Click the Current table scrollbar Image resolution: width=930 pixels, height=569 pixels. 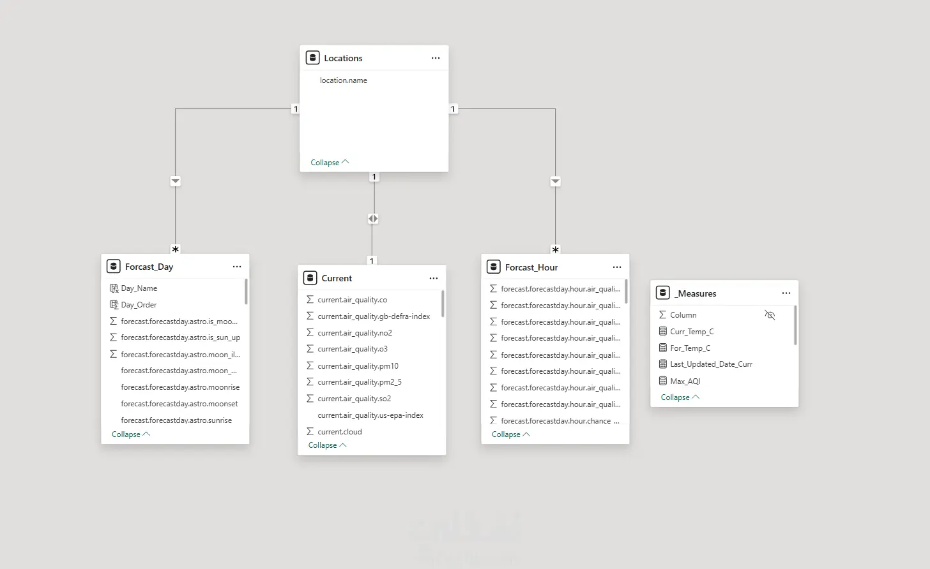pyautogui.click(x=443, y=304)
